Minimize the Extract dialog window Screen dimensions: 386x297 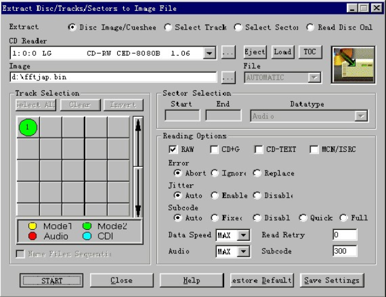[x=352, y=8]
